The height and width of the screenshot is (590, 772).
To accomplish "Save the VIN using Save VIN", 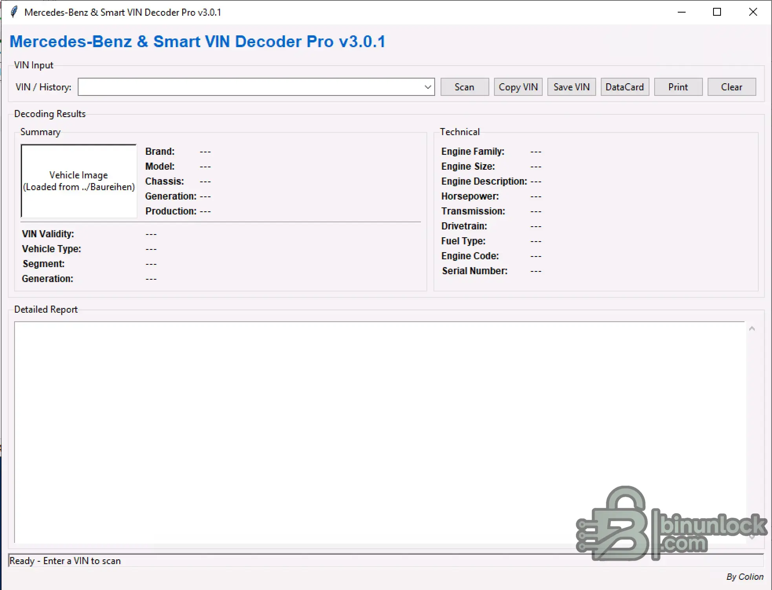I will pyautogui.click(x=571, y=87).
